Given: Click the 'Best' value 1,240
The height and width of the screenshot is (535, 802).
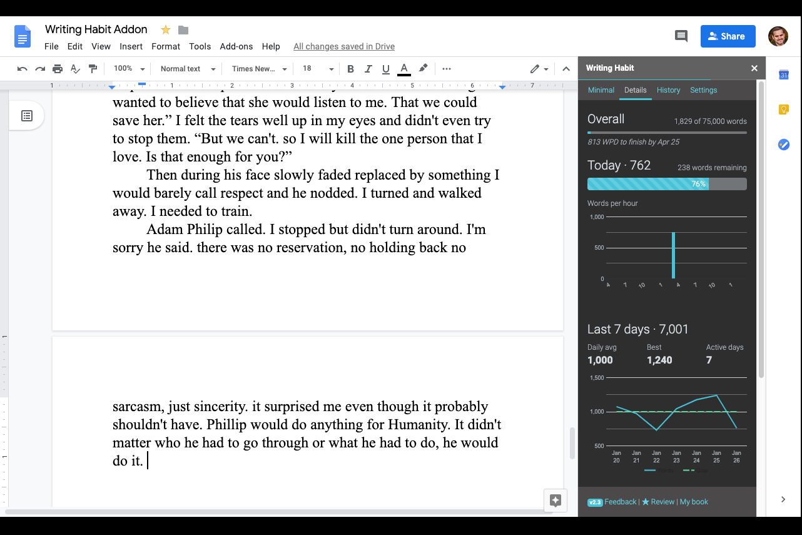Looking at the screenshot, I should [659, 360].
